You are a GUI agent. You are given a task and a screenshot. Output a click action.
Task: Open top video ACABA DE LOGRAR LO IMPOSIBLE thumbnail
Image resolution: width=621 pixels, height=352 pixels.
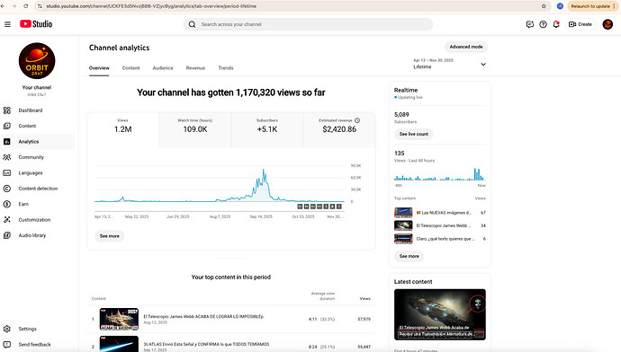[119, 319]
